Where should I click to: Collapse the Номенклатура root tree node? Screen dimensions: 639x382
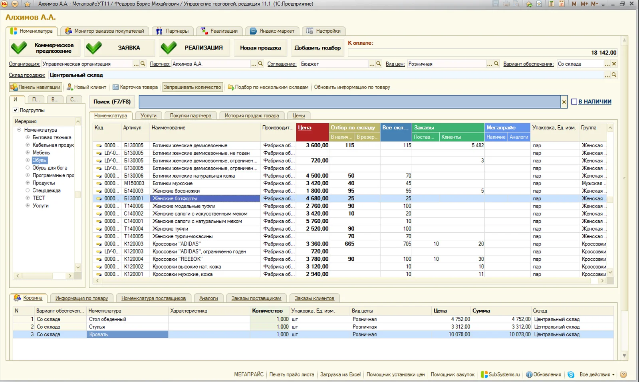click(19, 130)
